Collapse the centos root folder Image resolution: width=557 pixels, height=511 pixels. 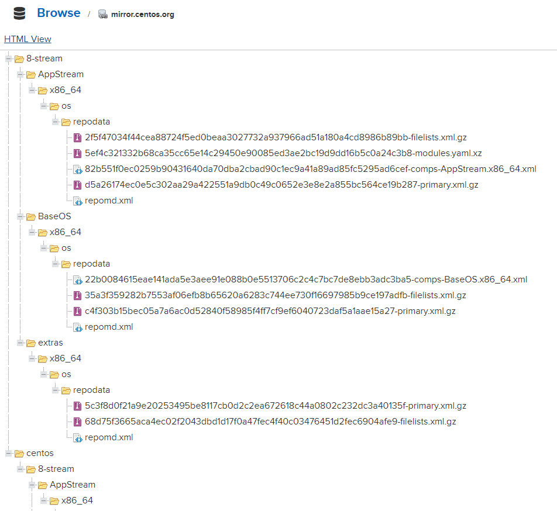[x=9, y=453]
